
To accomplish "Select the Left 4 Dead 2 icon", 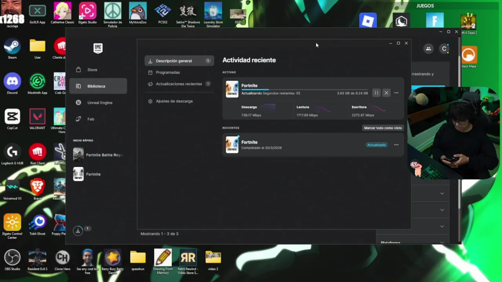I will point(469,24).
